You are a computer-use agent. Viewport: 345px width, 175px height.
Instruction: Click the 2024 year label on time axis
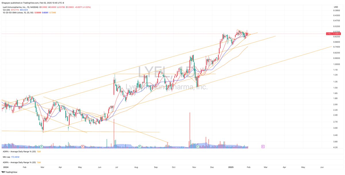pos(5,167)
